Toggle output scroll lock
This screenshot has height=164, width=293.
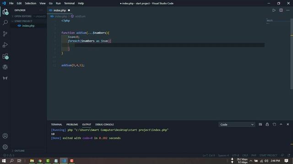click(267, 124)
